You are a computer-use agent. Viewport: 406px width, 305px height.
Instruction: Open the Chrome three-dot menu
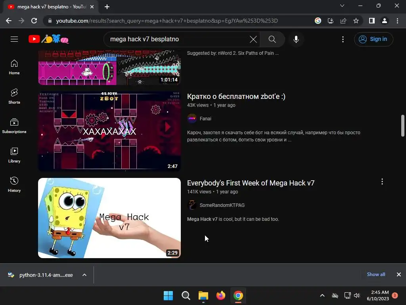tap(397, 21)
